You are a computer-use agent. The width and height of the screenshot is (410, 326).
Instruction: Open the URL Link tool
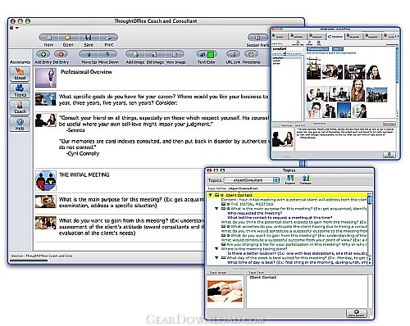pos(233,54)
